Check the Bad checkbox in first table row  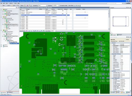pyautogui.click(x=73, y=11)
